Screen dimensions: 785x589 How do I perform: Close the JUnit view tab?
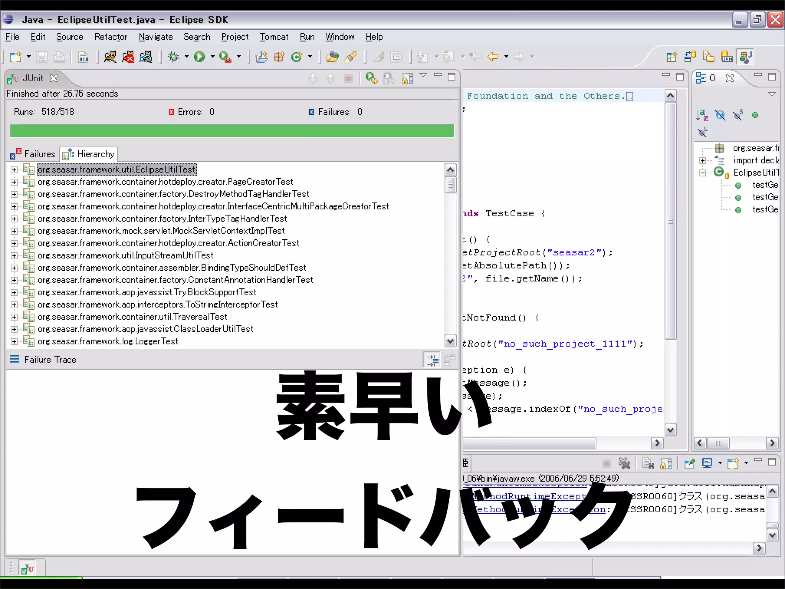click(x=54, y=78)
